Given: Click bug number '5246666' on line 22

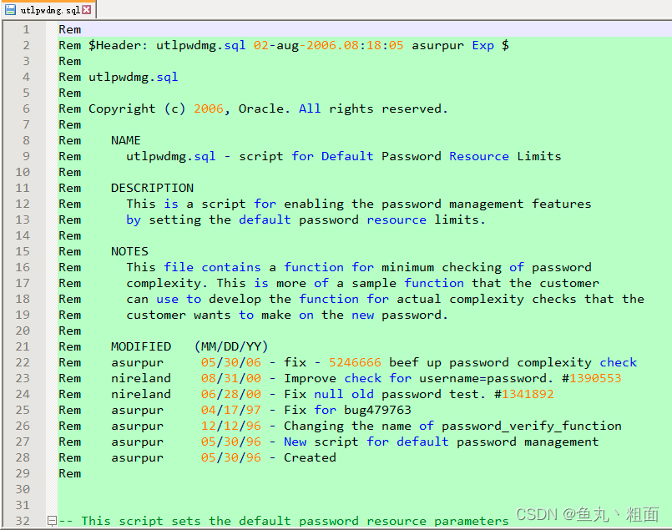Looking at the screenshot, I should [x=355, y=362].
